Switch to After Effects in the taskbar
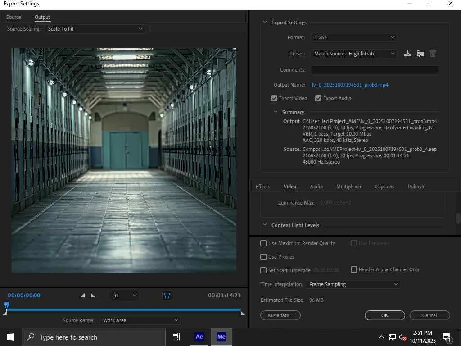 coord(199,337)
